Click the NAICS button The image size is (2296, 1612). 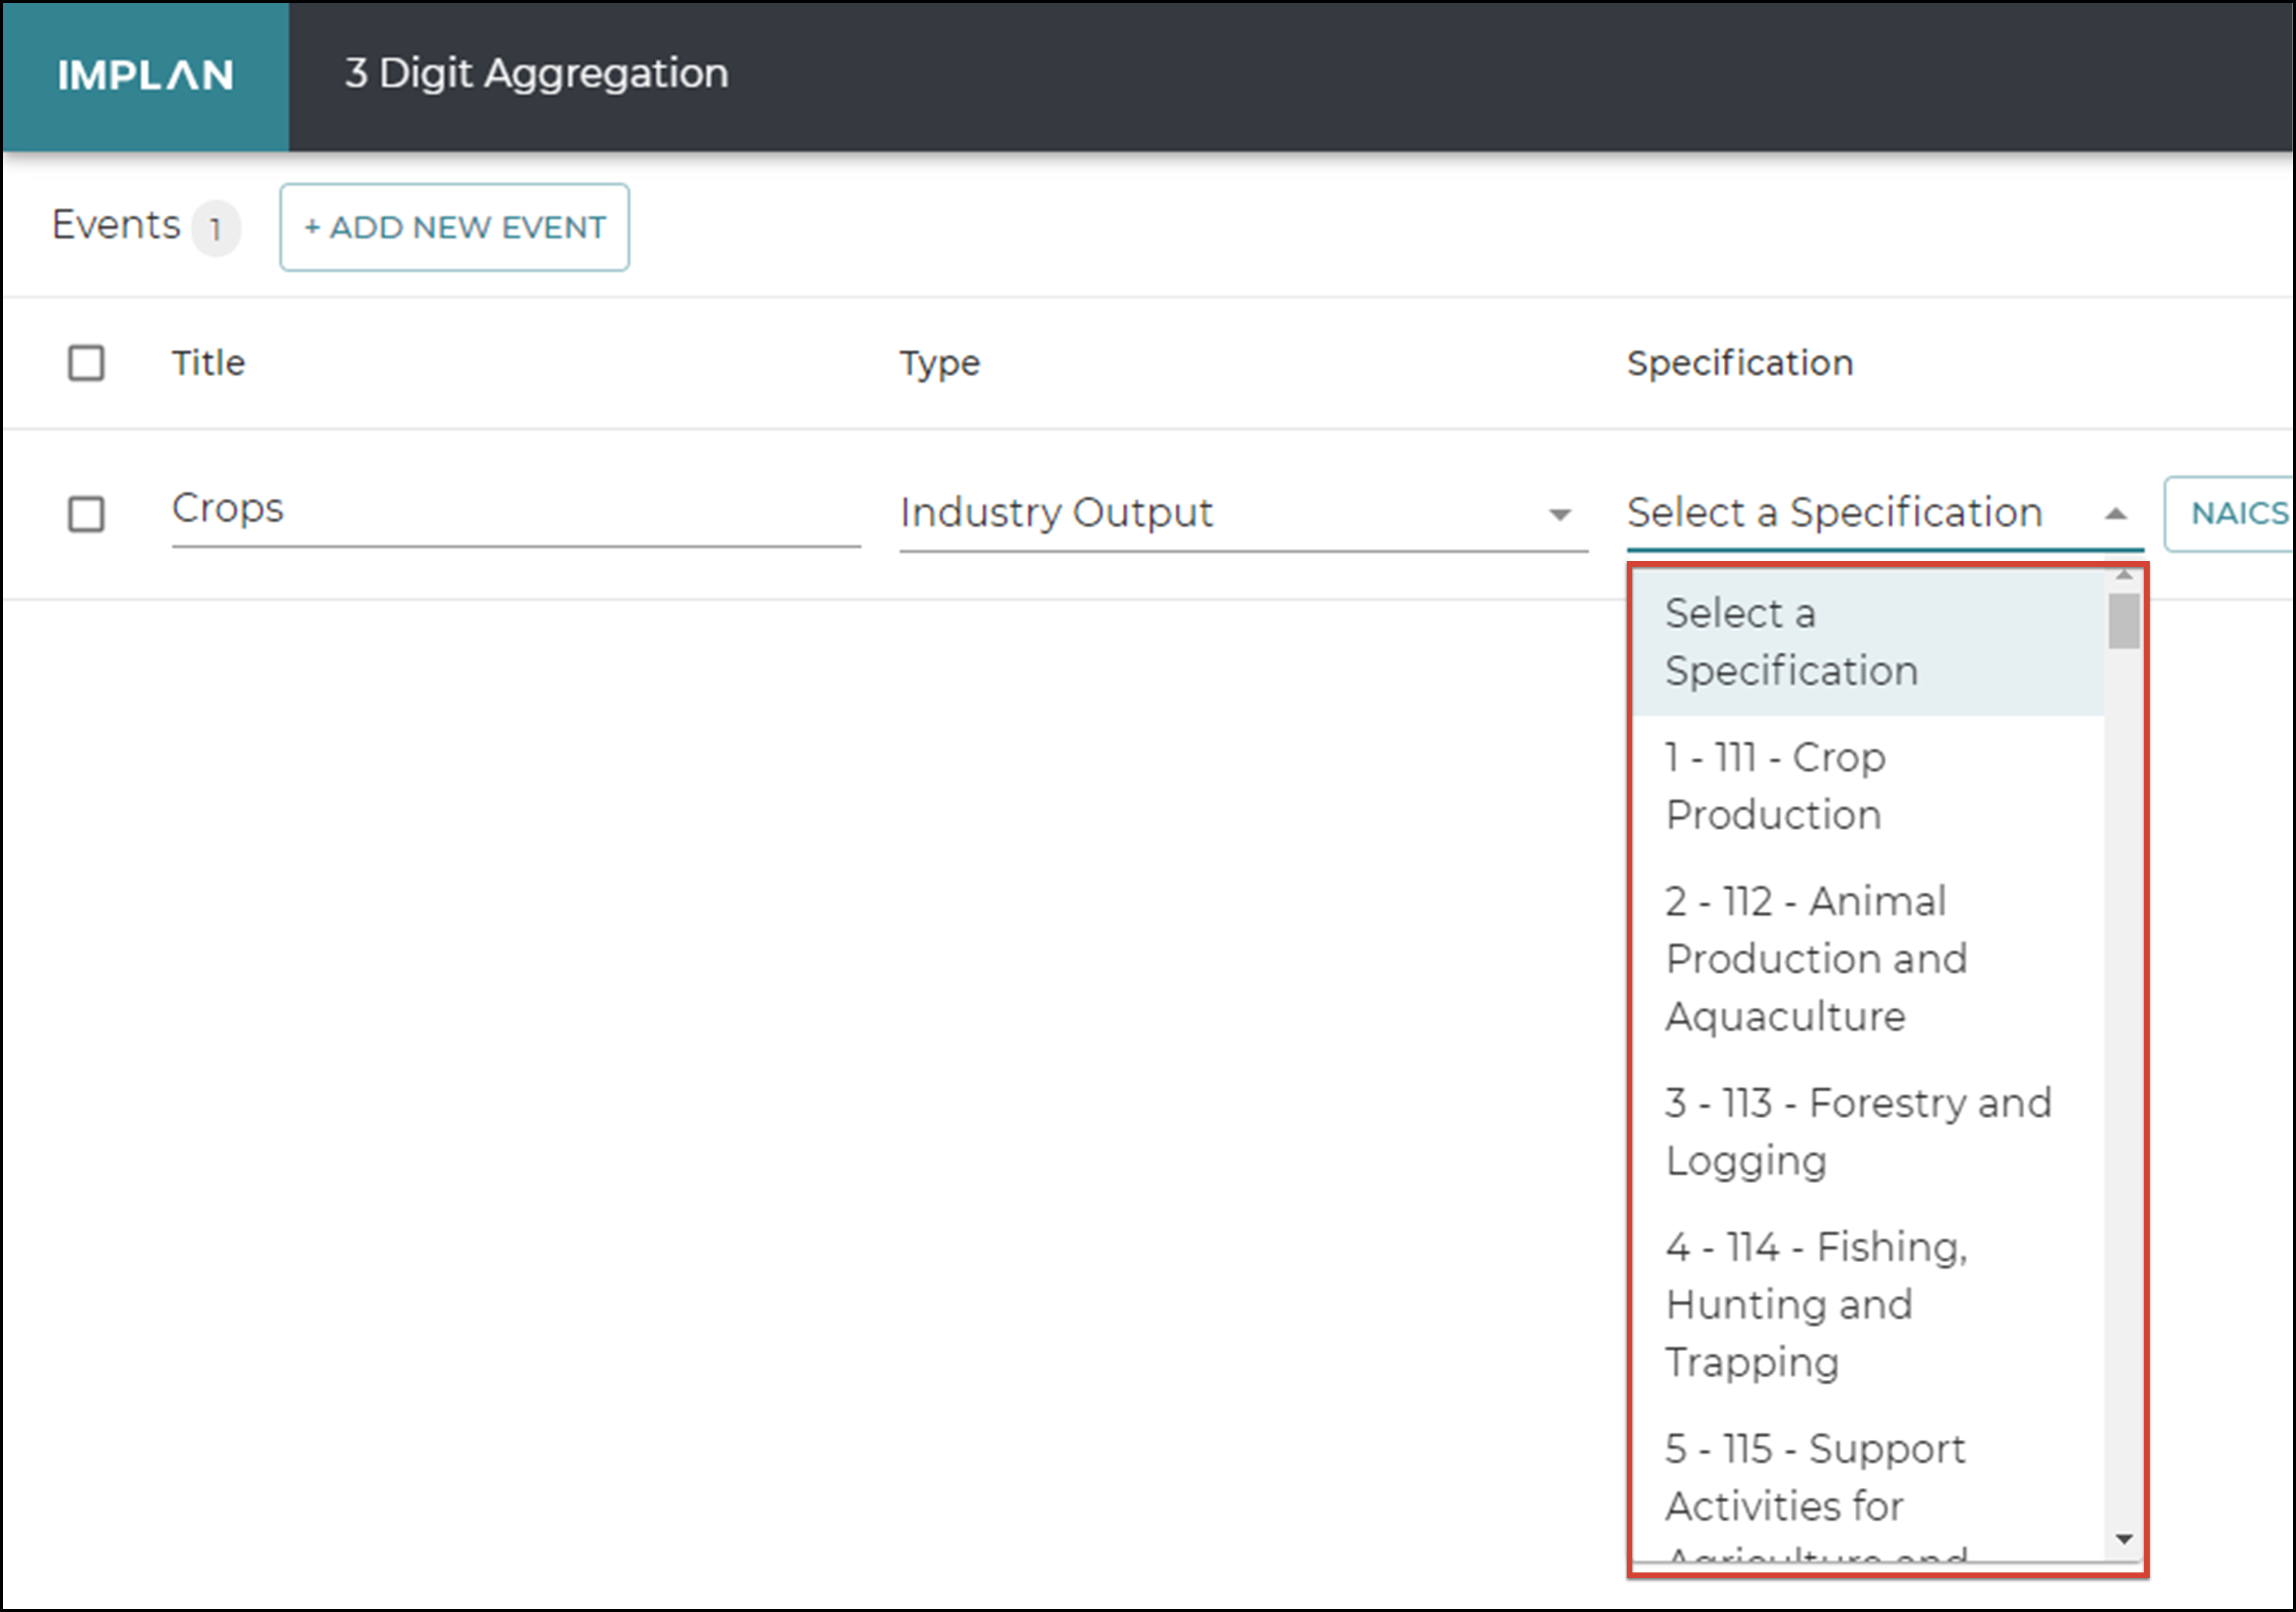[x=2240, y=512]
